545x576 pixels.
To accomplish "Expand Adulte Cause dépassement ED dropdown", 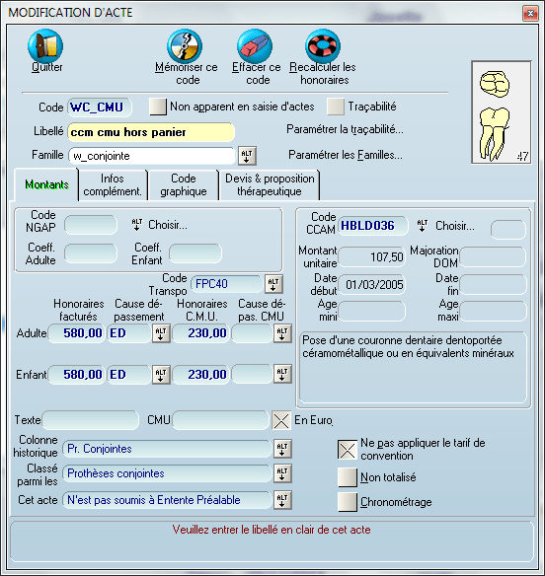I will [161, 333].
